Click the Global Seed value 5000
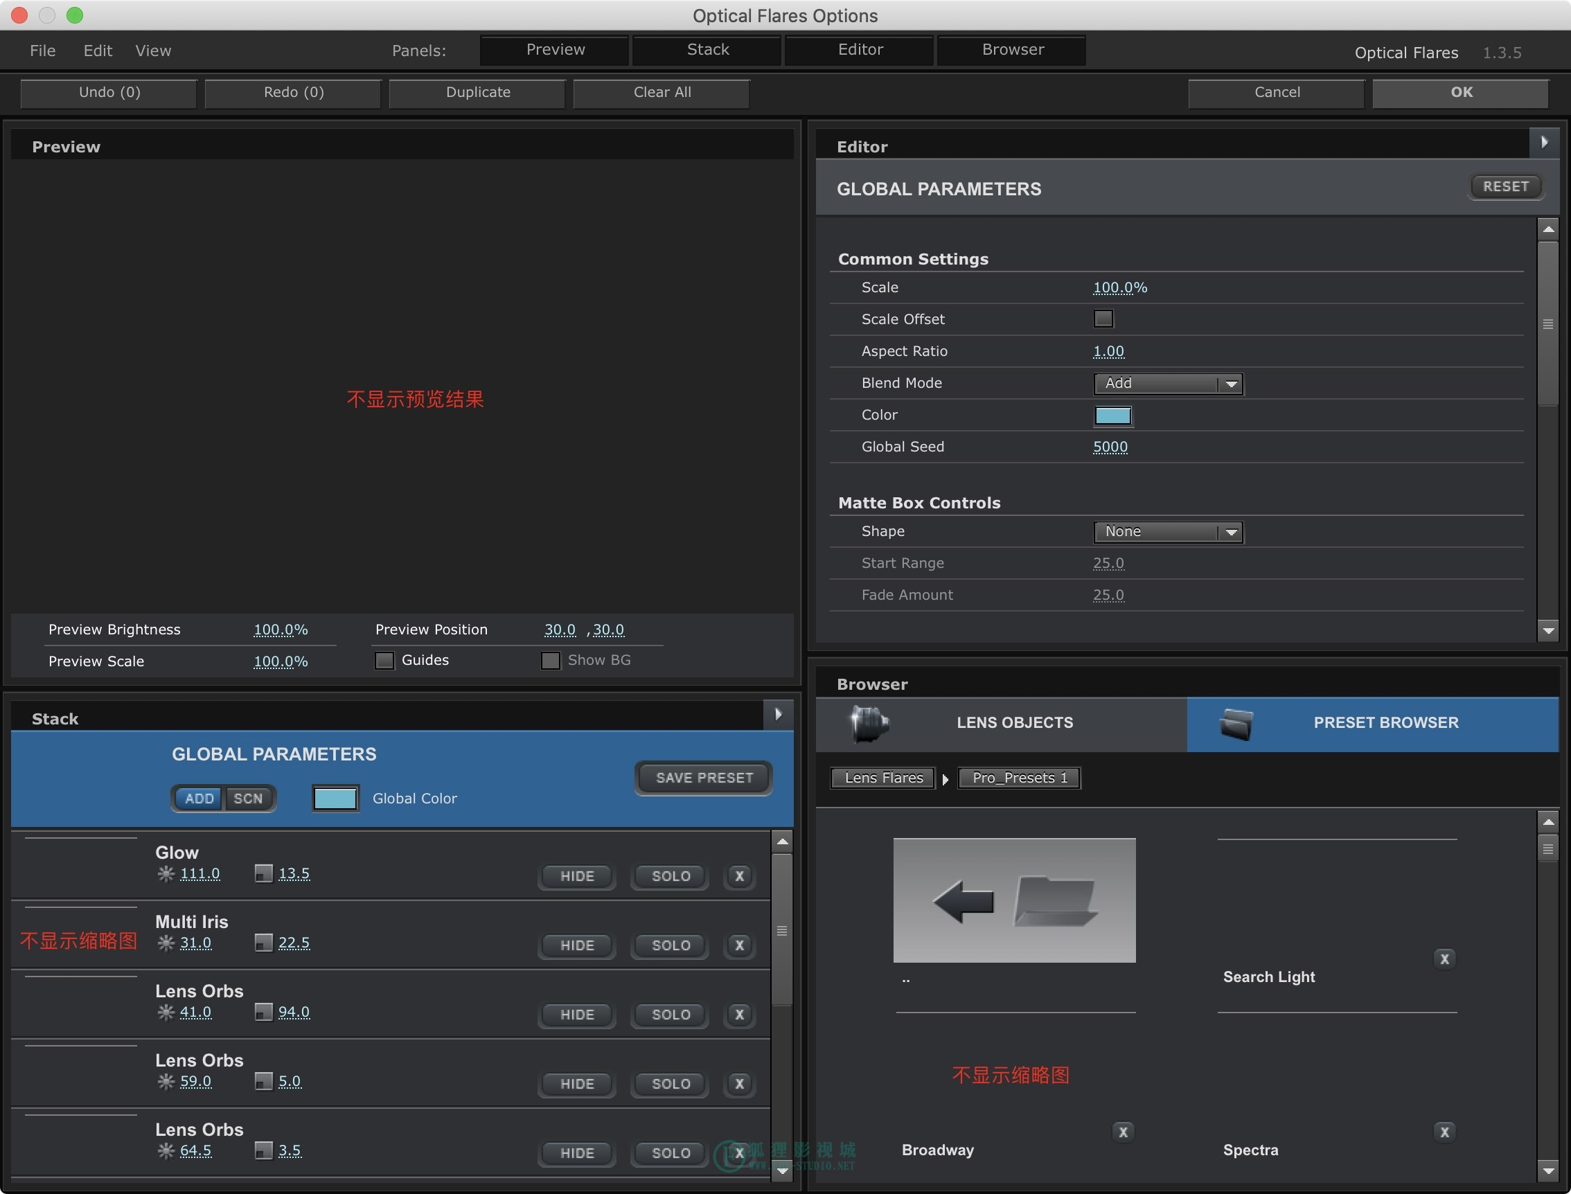 (x=1110, y=447)
